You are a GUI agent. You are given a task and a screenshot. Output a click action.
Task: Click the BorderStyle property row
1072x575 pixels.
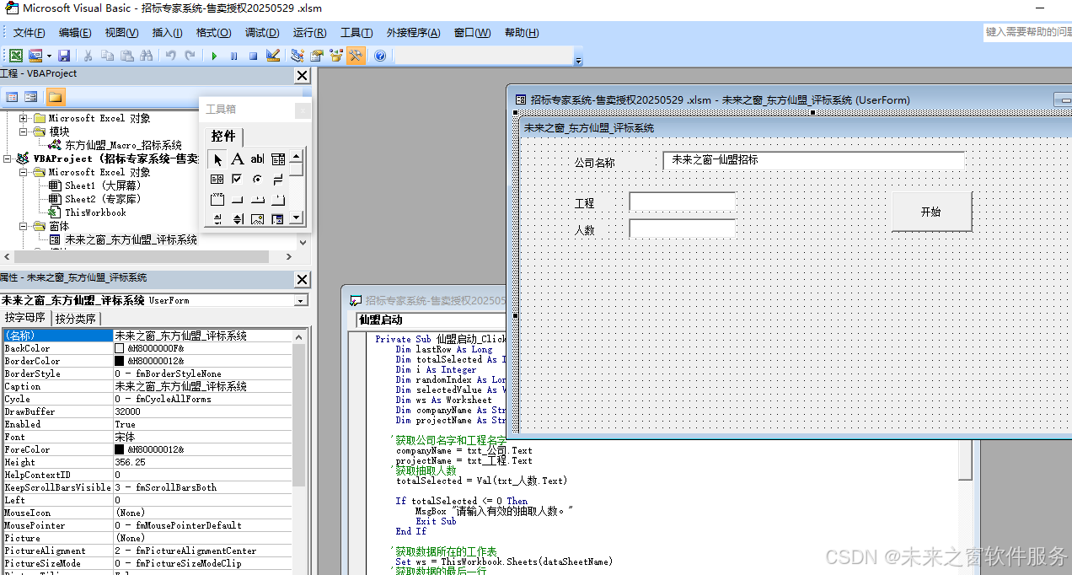pos(147,373)
